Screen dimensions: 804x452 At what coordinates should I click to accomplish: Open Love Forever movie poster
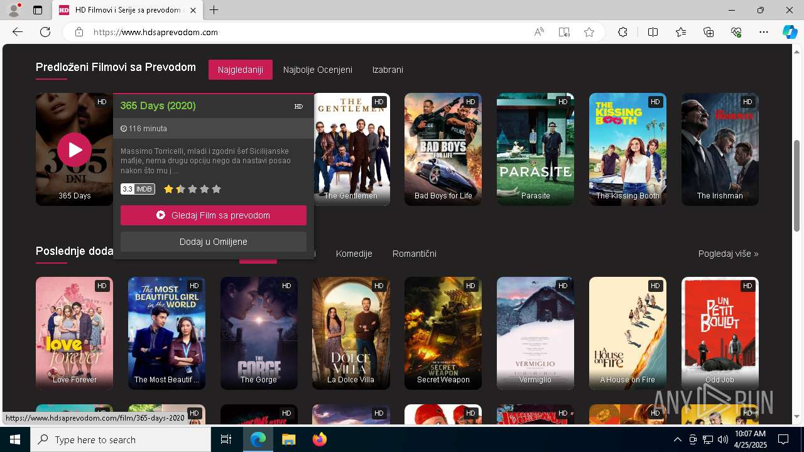point(75,333)
